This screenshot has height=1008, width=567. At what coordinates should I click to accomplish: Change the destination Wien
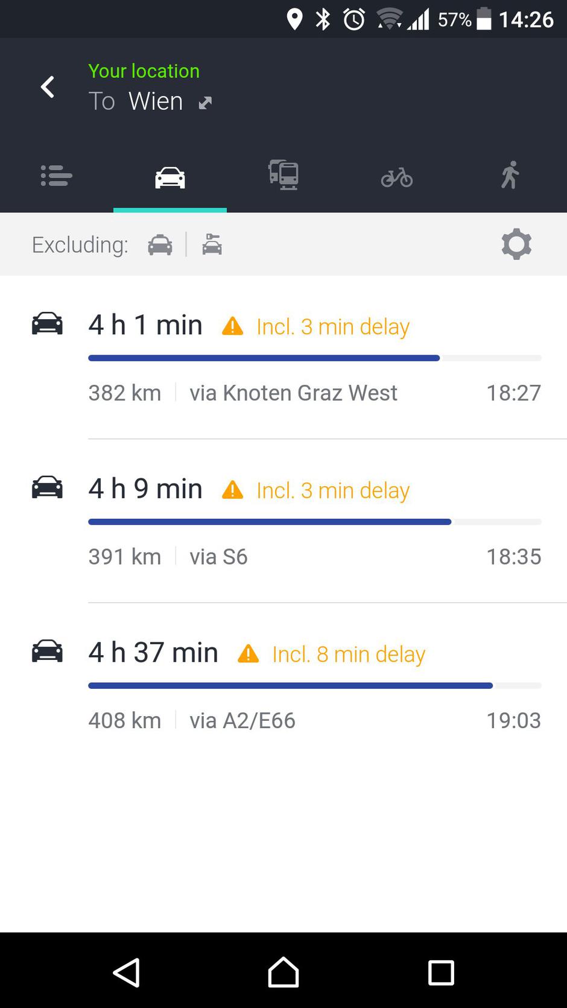click(x=155, y=101)
